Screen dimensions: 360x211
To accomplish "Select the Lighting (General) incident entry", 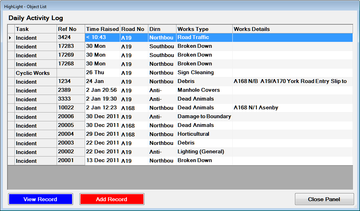I will 204,152.
